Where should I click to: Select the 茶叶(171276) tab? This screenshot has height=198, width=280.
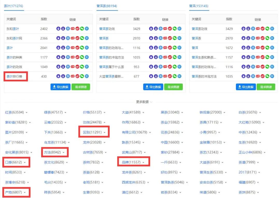13,6
